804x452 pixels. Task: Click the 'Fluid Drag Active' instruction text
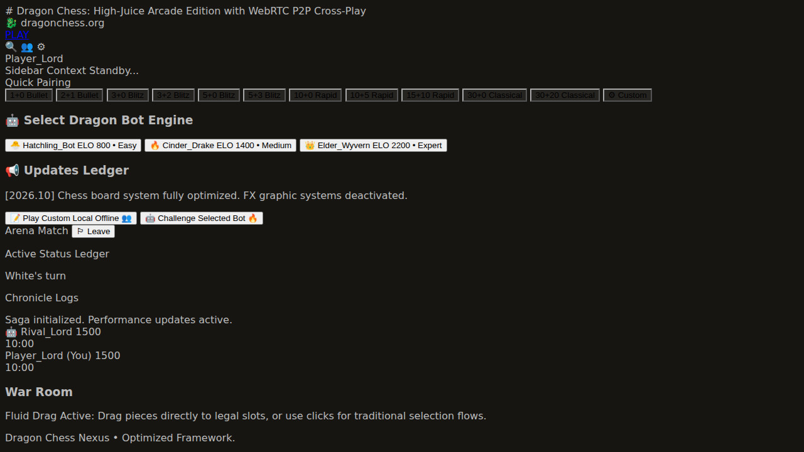246,416
